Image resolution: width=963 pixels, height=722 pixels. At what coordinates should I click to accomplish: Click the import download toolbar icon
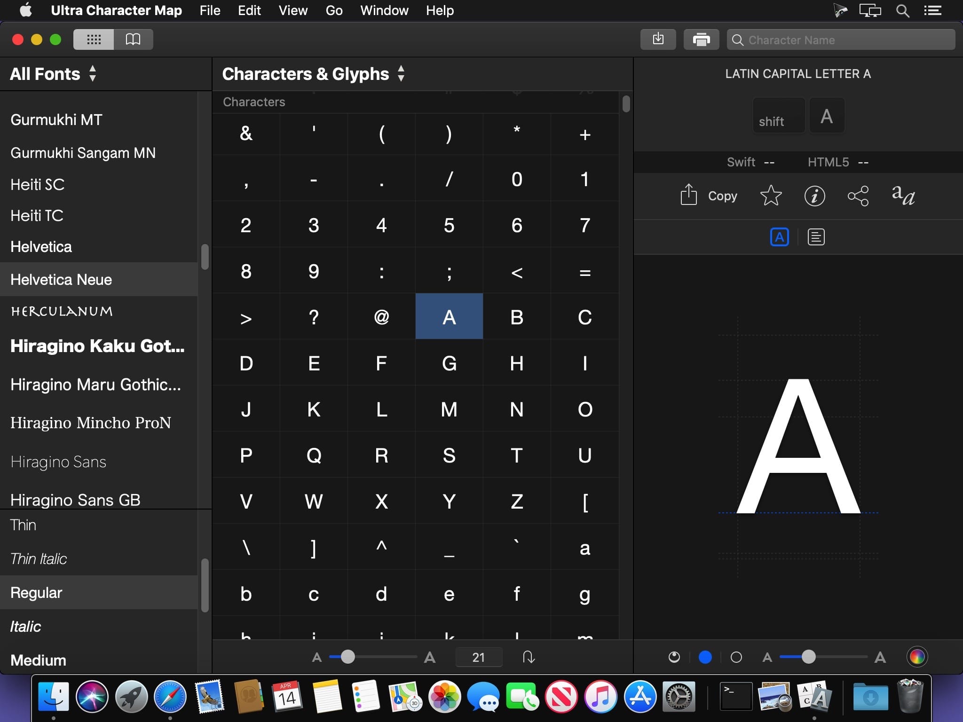(658, 39)
